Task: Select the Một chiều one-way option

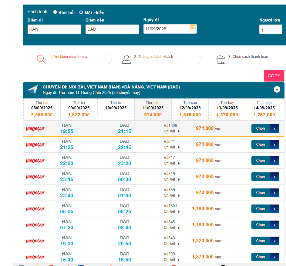Action: point(81,12)
